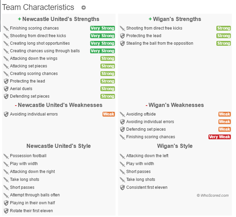236x217 pixels.
Task: Click sword icon beside Possession football
Action: (6, 156)
